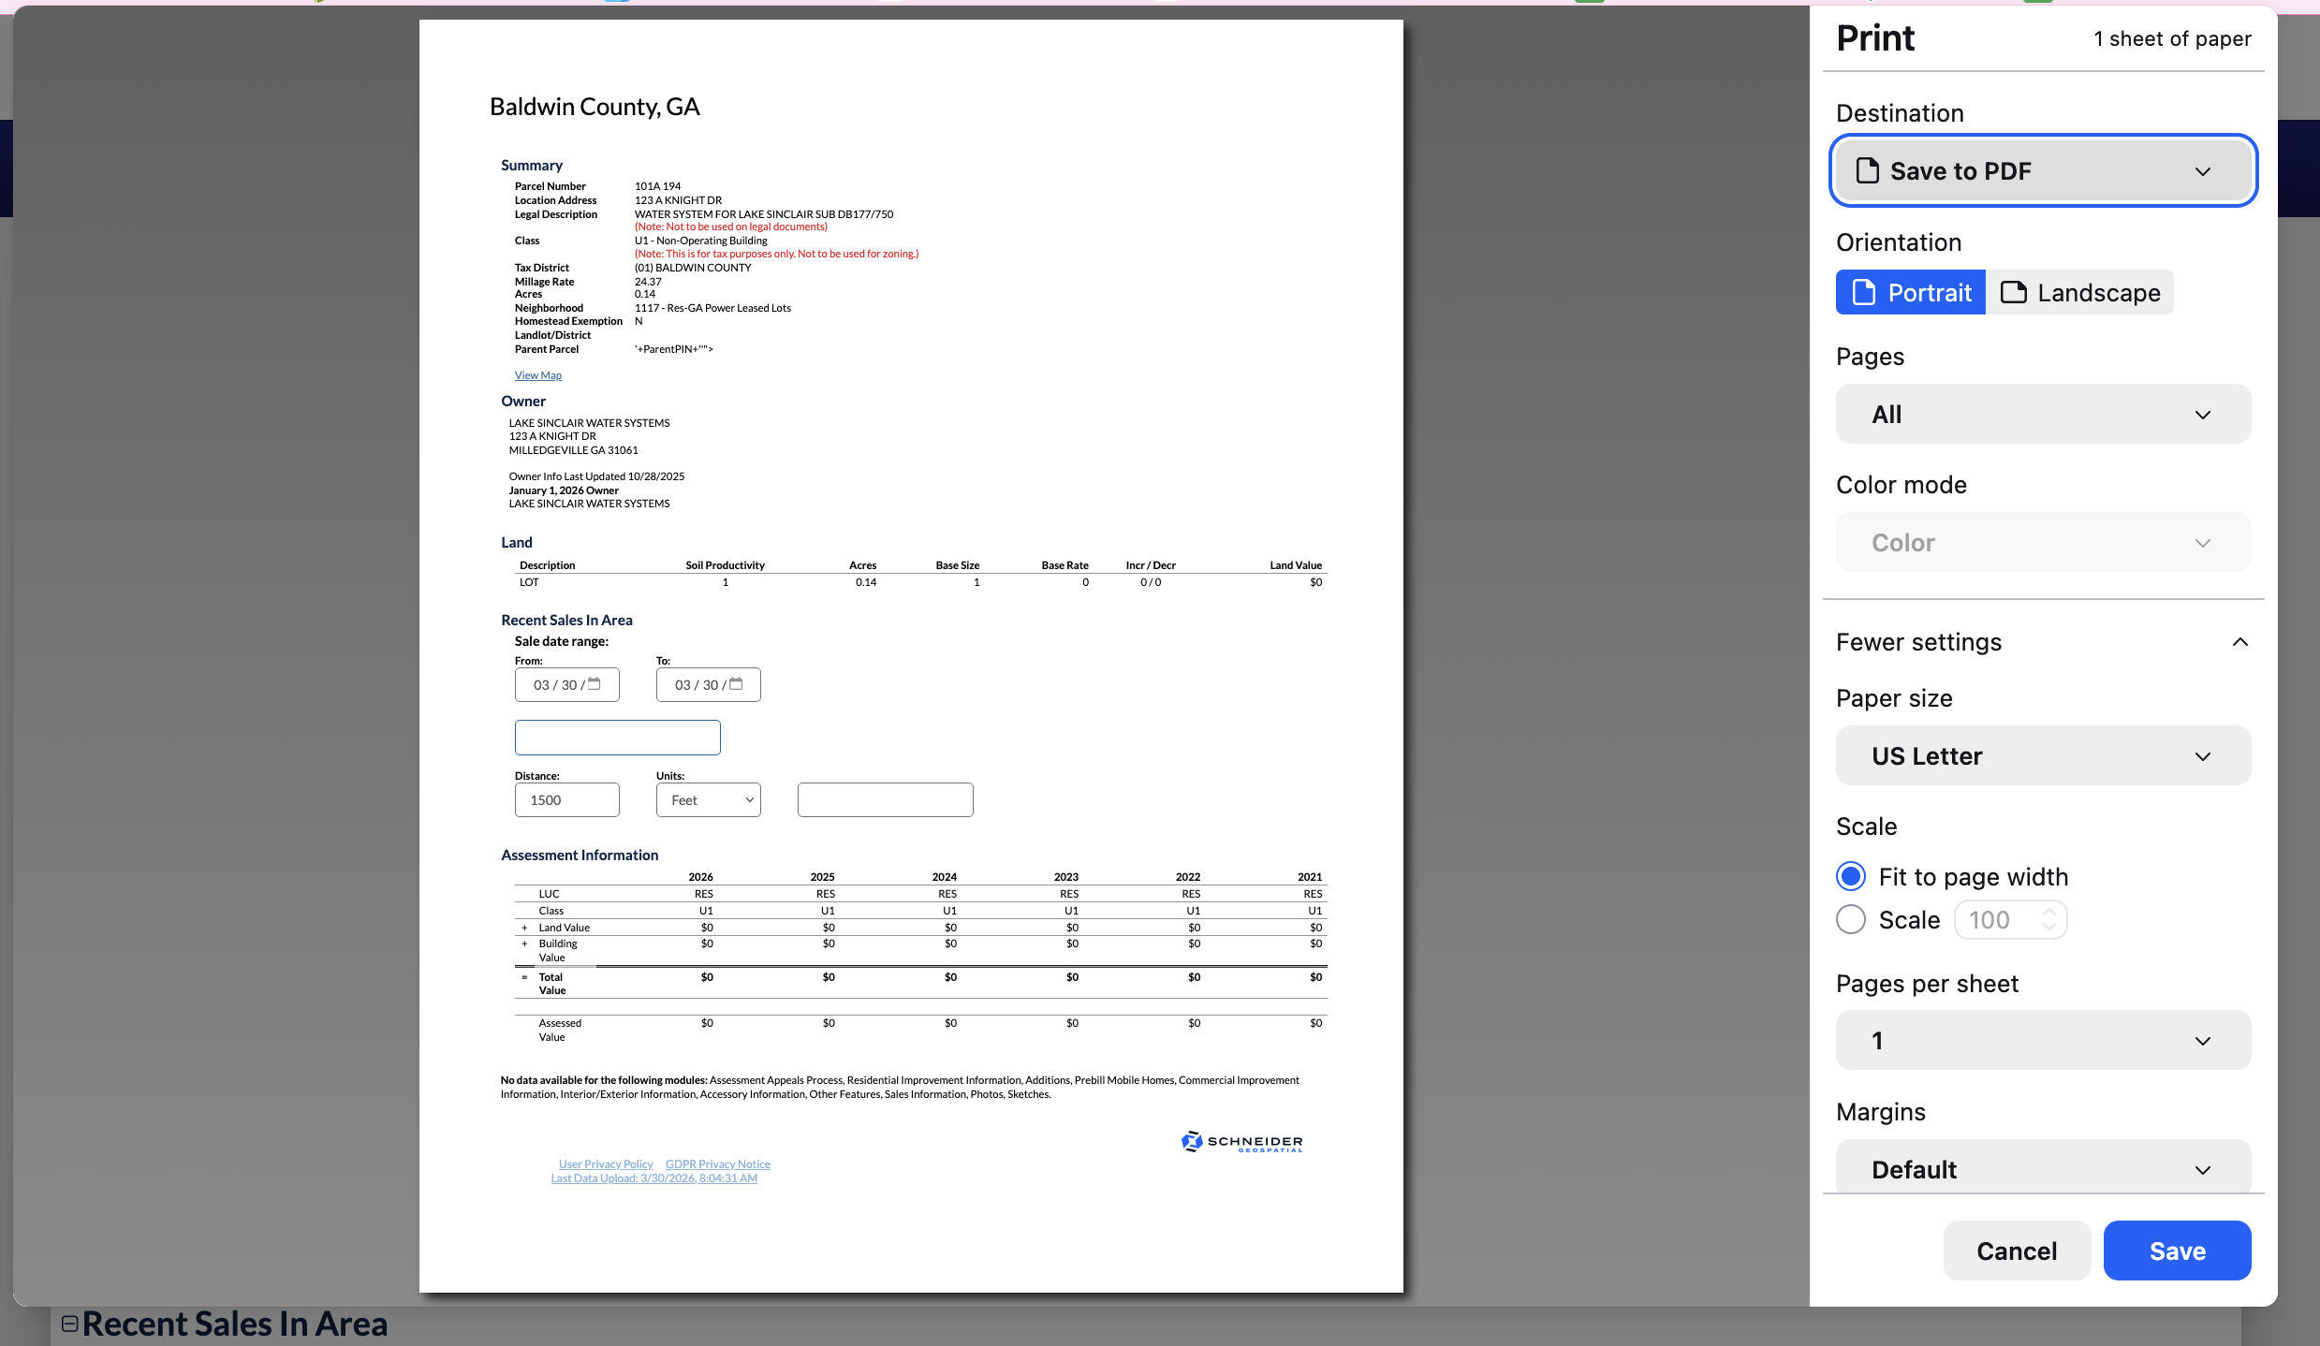Collapse the Recent Sales In Area section
The image size is (2320, 1346).
click(69, 1324)
